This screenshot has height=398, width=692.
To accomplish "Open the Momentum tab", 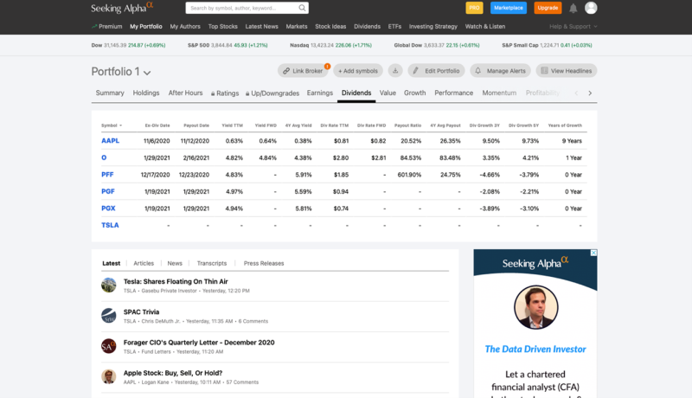I will tap(499, 93).
